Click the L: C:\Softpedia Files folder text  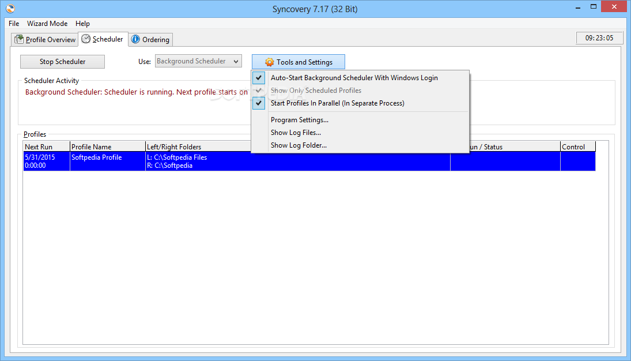[177, 157]
